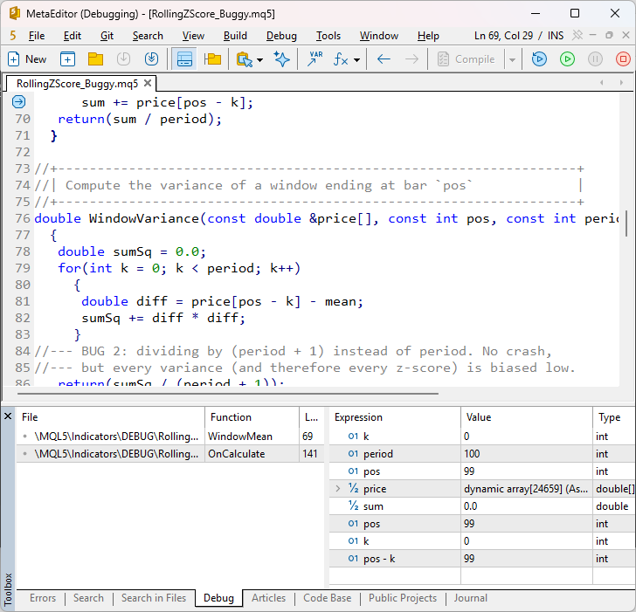Click the Value column header

click(527, 417)
